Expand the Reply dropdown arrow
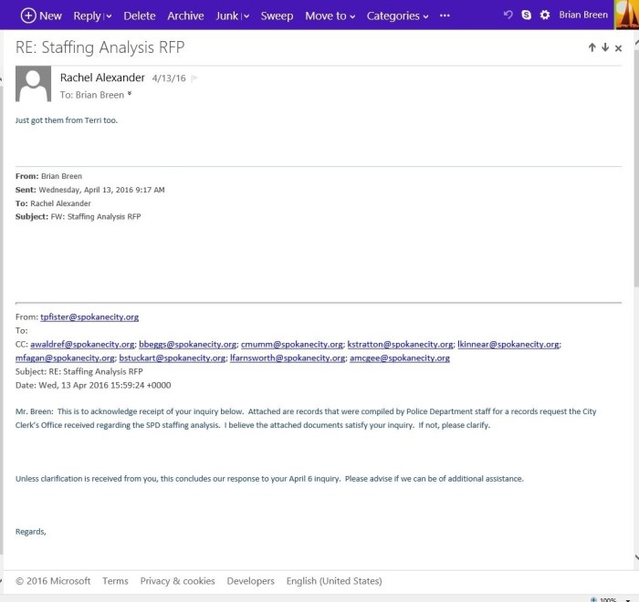The image size is (639, 602). click(109, 16)
